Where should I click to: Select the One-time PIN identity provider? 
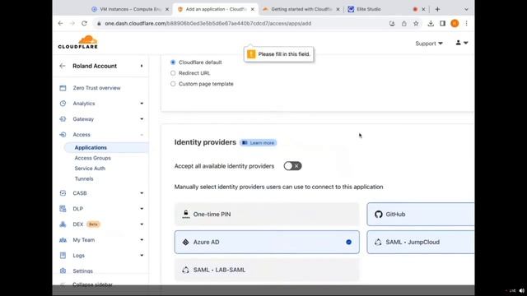[267, 214]
